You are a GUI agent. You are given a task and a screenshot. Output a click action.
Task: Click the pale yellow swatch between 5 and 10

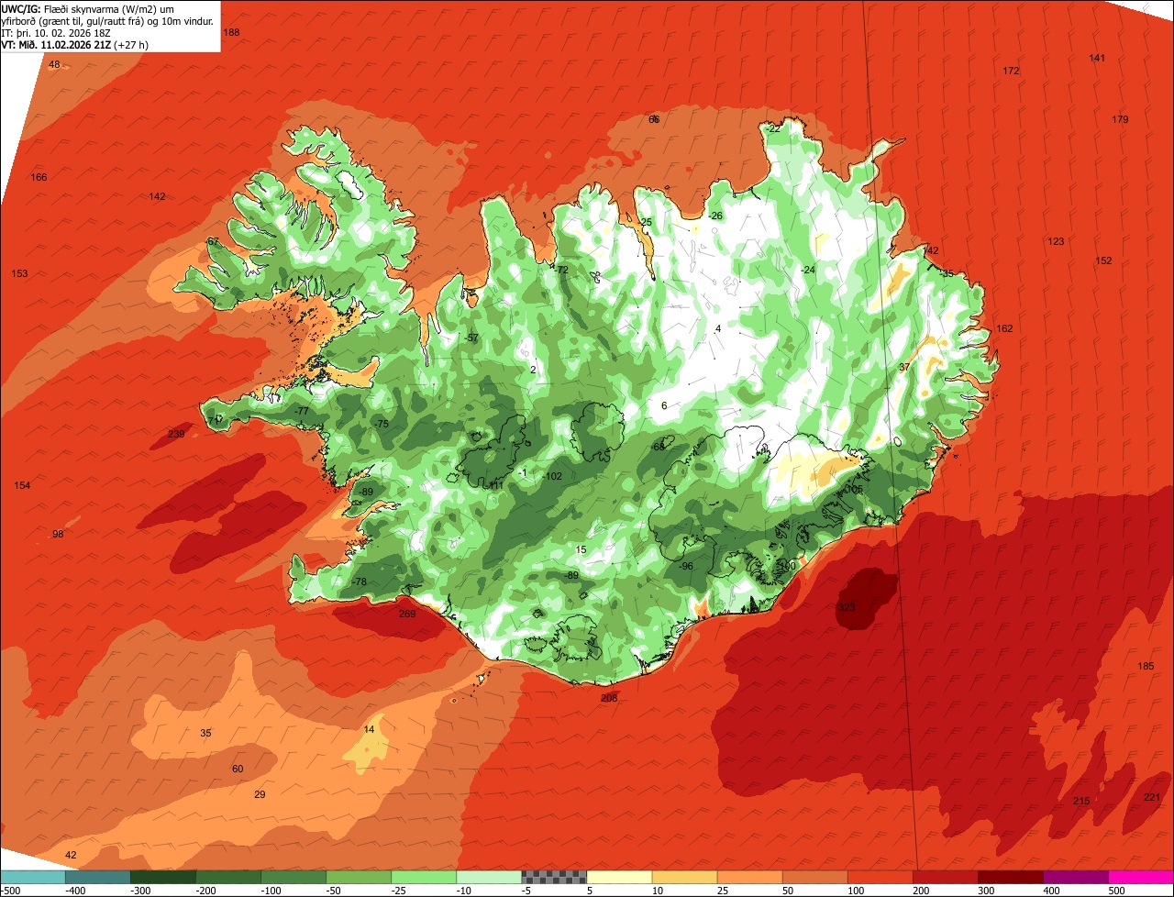[x=619, y=877]
